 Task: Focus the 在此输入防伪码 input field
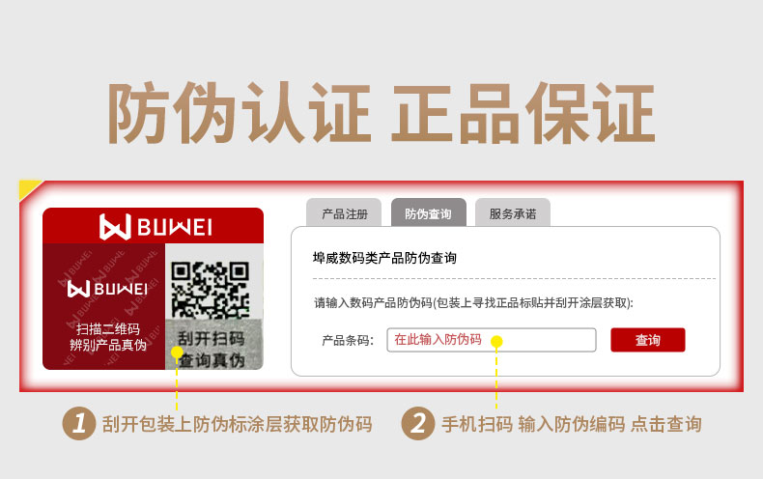click(492, 340)
